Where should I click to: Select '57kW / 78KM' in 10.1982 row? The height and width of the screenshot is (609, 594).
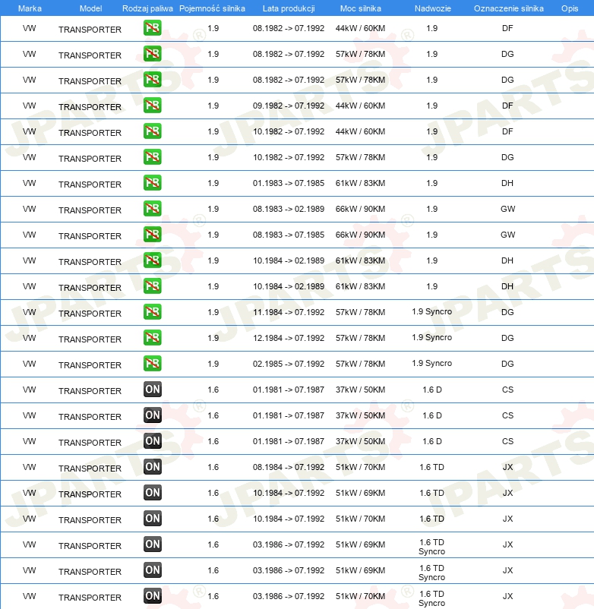tap(361, 157)
